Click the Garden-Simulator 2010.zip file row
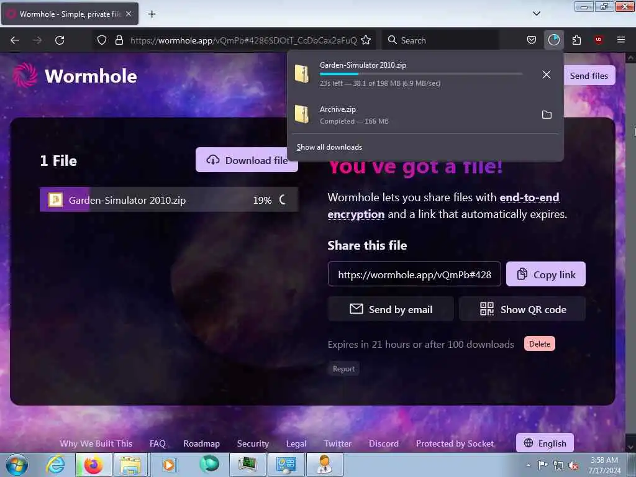Screen dimensions: 636x477 169,199
